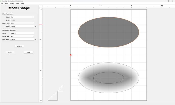This screenshot has width=175, height=105.
Task: Open the File menu
Action: tap(2, 4)
